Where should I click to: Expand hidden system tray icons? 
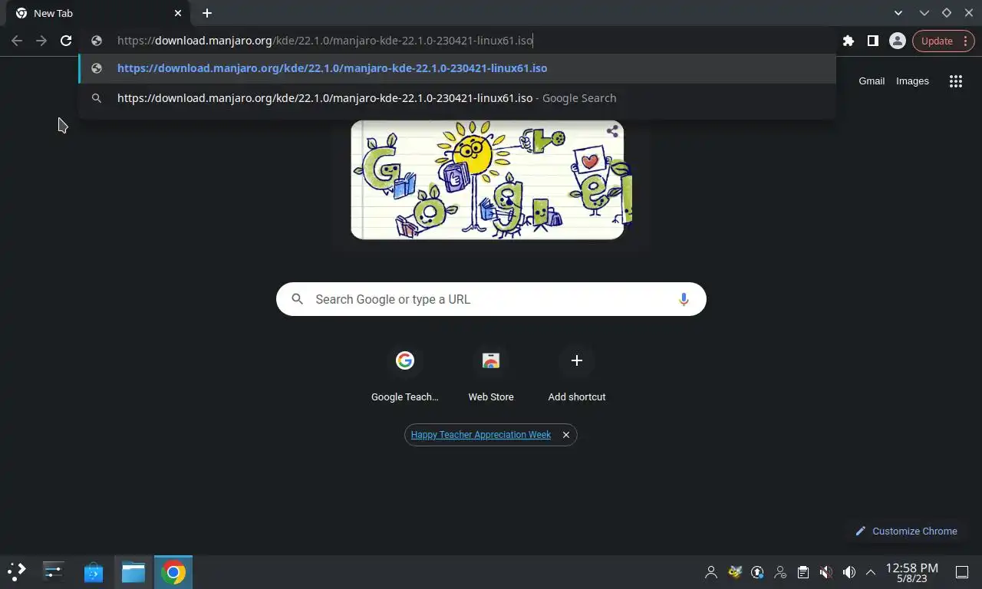pos(871,572)
